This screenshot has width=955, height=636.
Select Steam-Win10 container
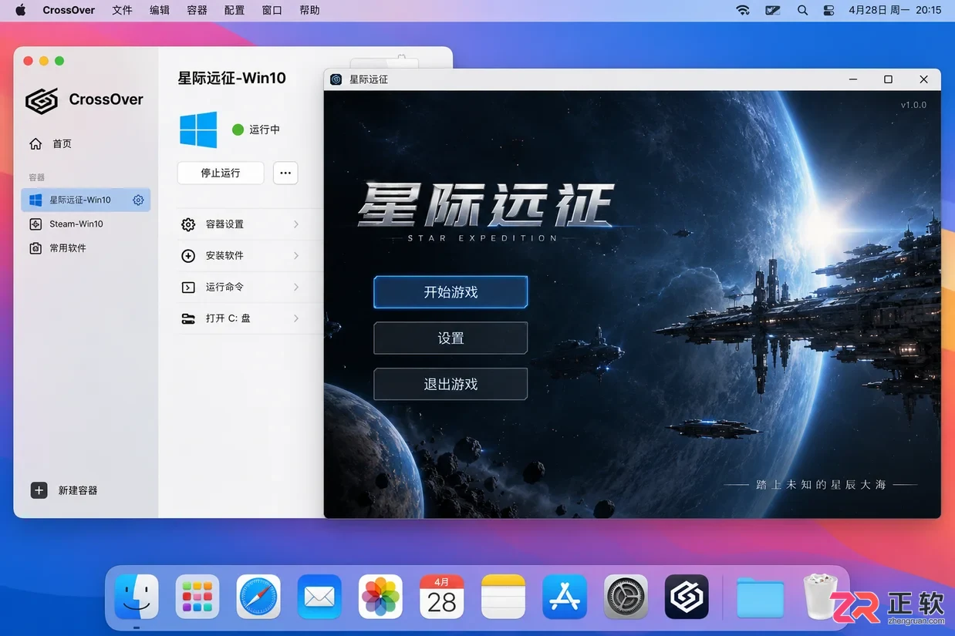pyautogui.click(x=86, y=224)
